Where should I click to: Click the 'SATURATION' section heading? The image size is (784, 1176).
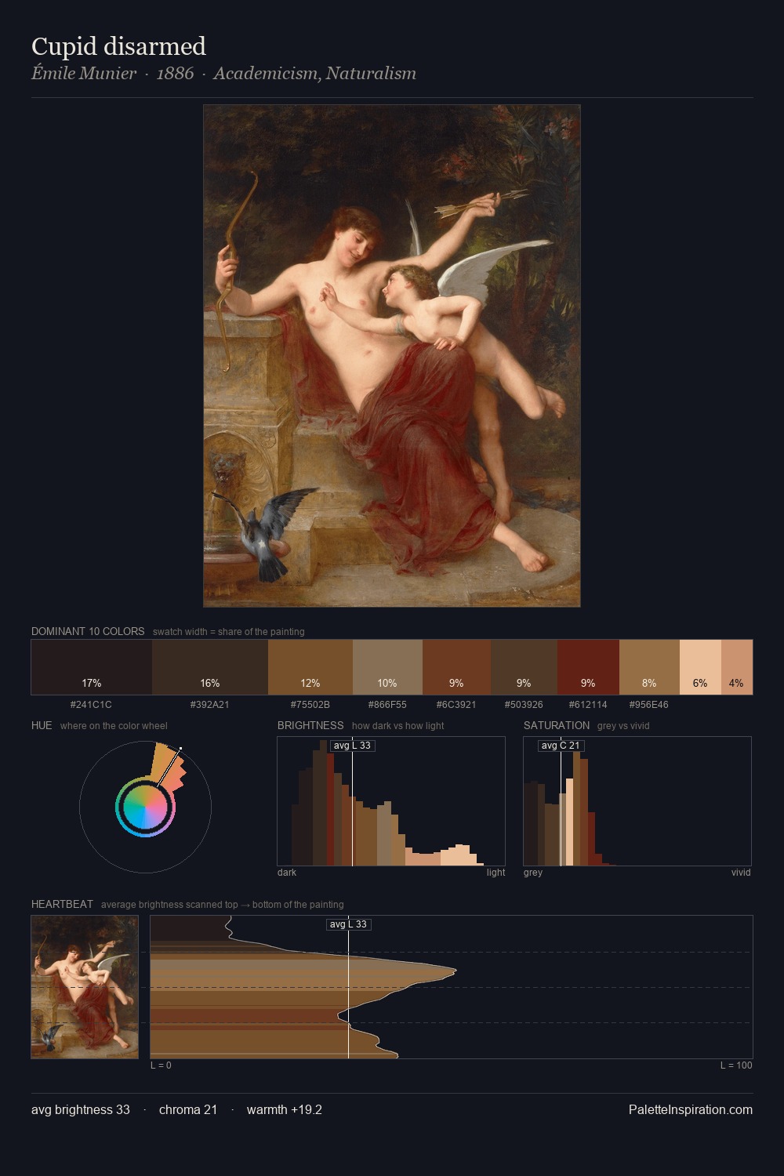click(x=557, y=725)
